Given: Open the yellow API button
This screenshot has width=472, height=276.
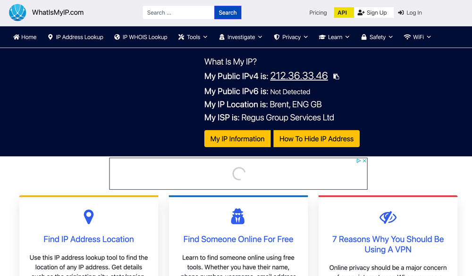Looking at the screenshot, I should click(x=344, y=13).
